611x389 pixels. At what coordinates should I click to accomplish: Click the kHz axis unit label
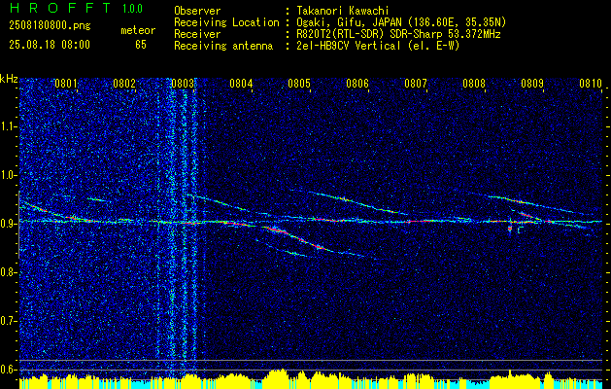click(x=9, y=79)
